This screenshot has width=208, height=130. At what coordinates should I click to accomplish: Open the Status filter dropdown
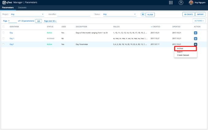tap(119, 14)
